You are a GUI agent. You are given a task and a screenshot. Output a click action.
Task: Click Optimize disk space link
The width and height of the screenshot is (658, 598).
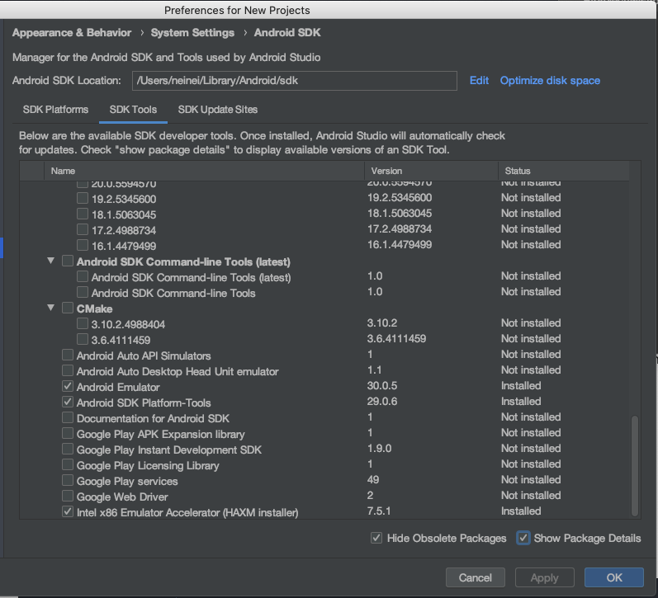[550, 81]
